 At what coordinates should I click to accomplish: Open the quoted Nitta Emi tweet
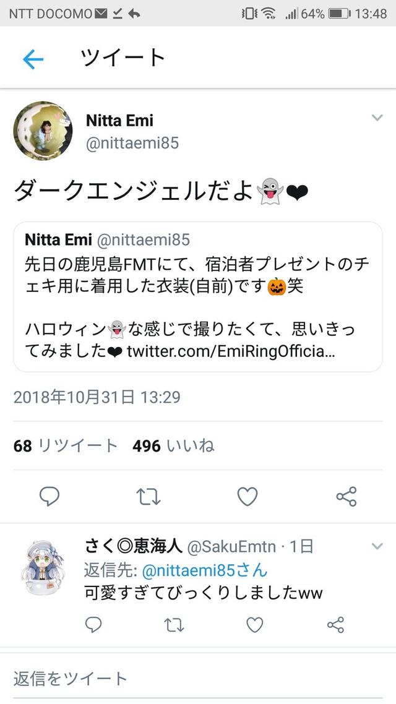(198, 296)
